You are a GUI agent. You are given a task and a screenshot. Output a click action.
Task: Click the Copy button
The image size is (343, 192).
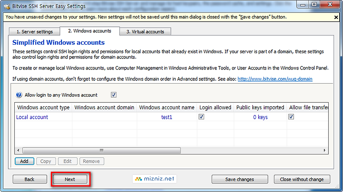[x=46, y=161]
